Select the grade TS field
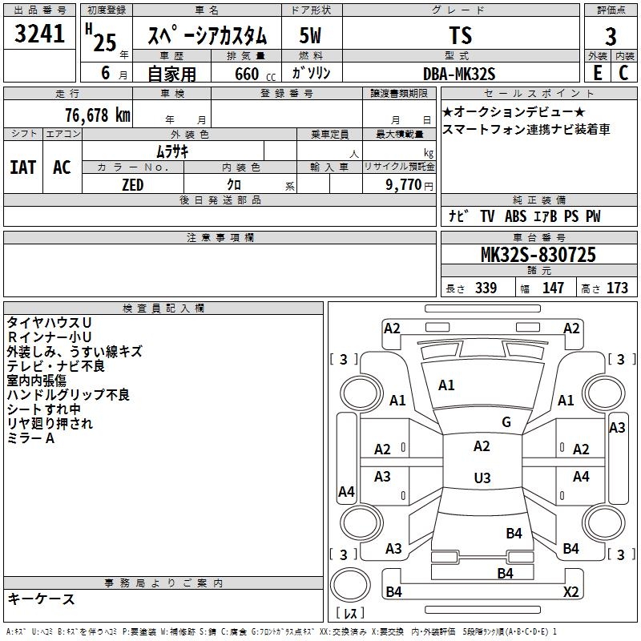 [461, 36]
